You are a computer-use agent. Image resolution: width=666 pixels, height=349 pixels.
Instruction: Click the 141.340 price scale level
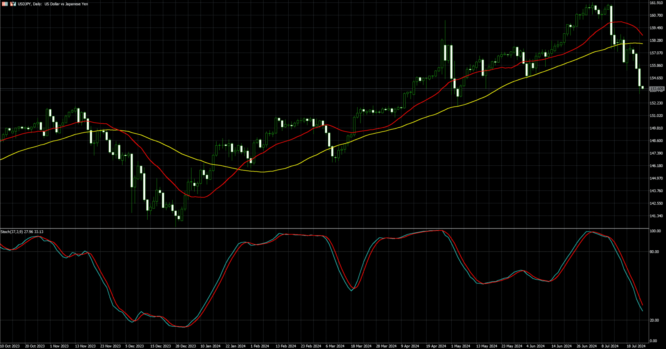tap(656, 216)
